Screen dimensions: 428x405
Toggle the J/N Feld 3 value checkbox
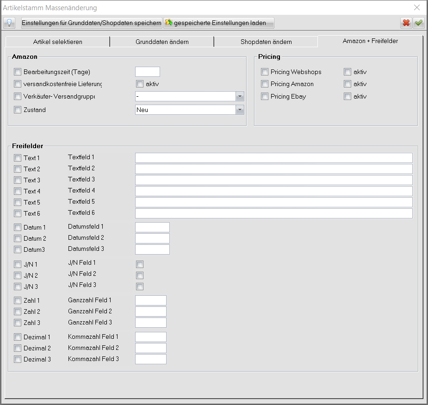click(140, 287)
